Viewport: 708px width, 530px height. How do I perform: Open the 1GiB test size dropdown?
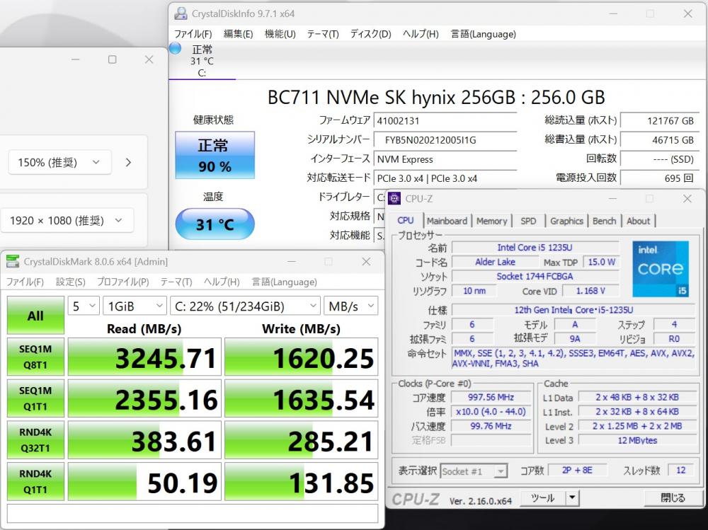[135, 306]
